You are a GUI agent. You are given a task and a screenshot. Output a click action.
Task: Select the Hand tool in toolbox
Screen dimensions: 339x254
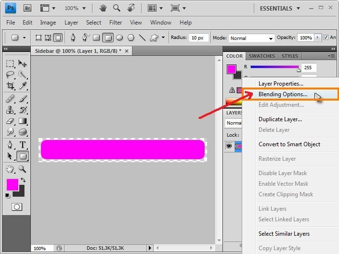point(10,169)
